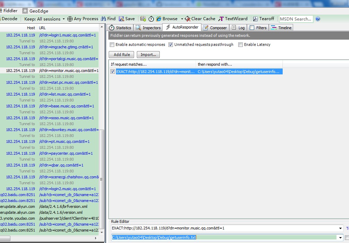Viewport: 349px width, 243px height.
Task: Switch to the Filters tab
Action: (258, 27)
